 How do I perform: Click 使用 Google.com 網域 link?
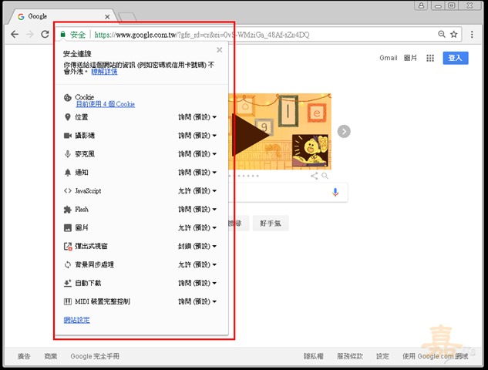click(x=435, y=356)
